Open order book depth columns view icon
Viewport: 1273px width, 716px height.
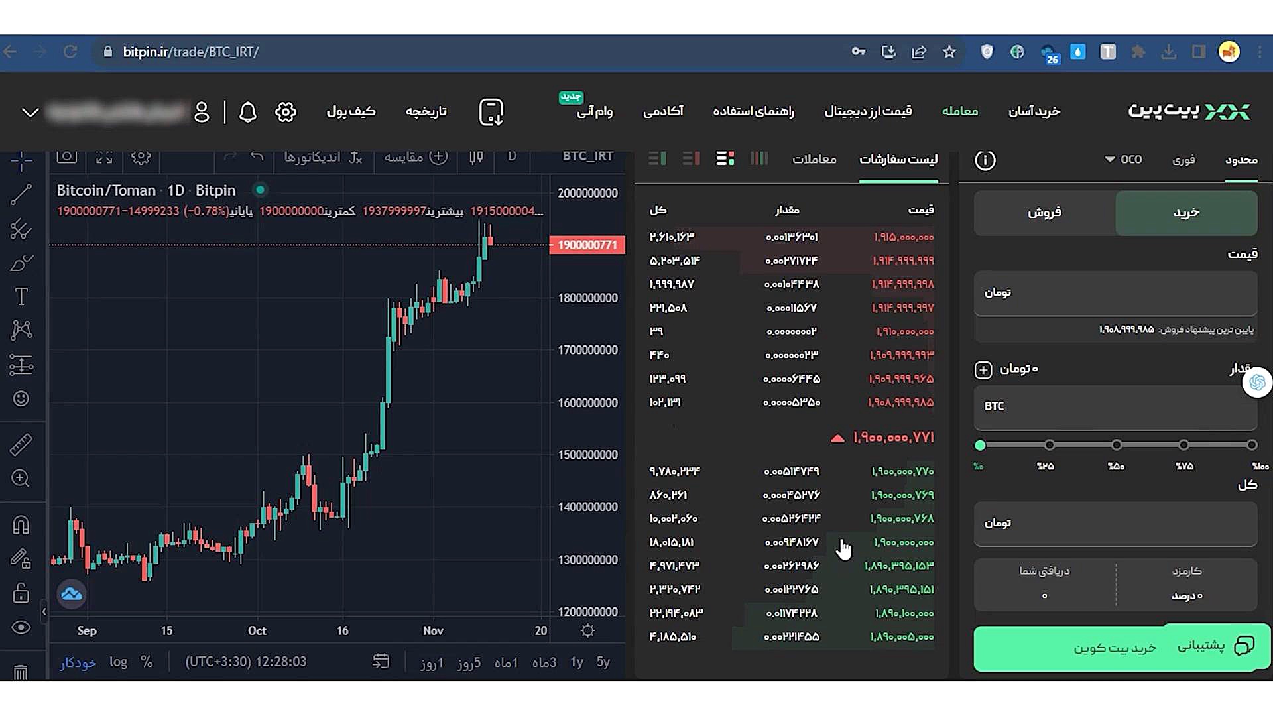click(759, 158)
